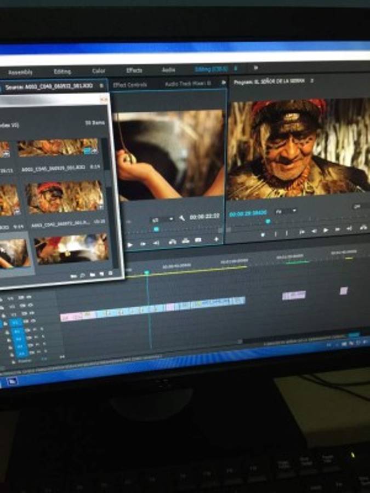Open the source monitor playback resolution dropdown

click(162, 219)
